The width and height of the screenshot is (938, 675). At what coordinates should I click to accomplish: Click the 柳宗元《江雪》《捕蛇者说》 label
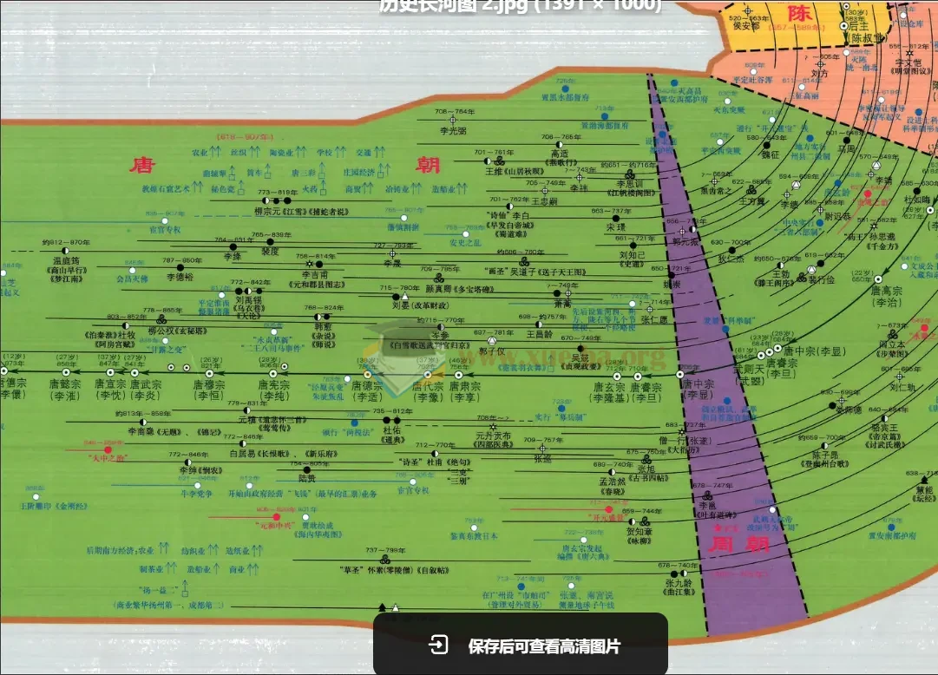301,211
